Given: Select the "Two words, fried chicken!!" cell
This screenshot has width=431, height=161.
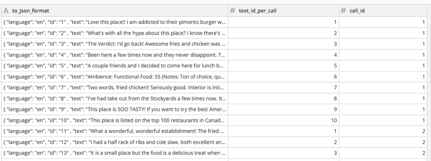Looking at the screenshot, I should [x=115, y=87].
